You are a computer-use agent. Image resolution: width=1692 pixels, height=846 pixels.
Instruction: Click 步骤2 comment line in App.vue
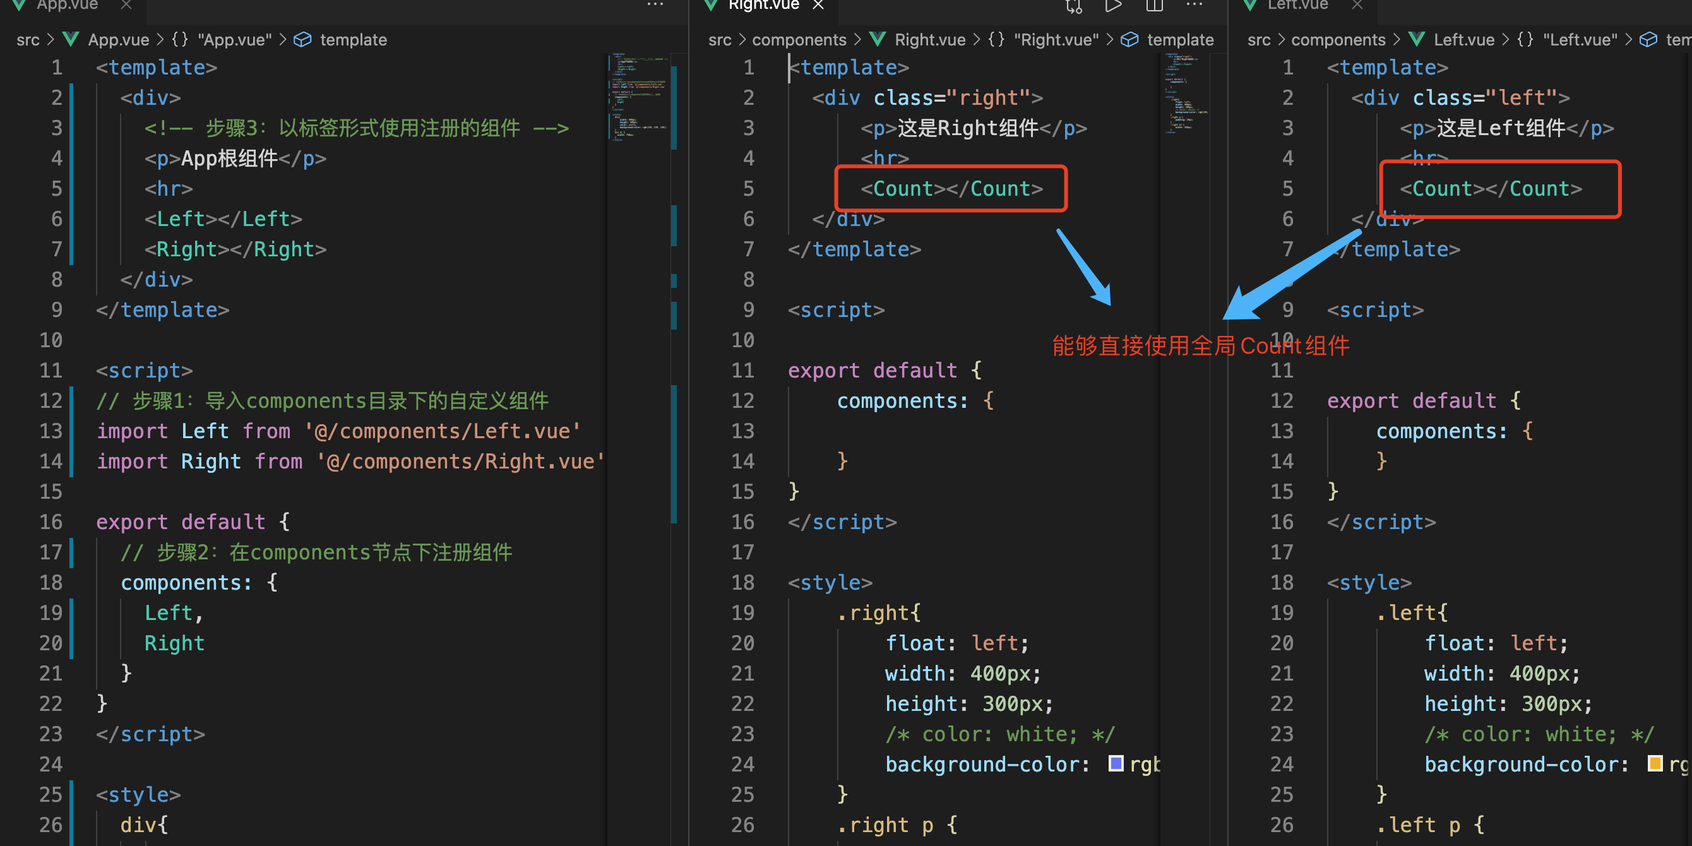click(x=316, y=552)
